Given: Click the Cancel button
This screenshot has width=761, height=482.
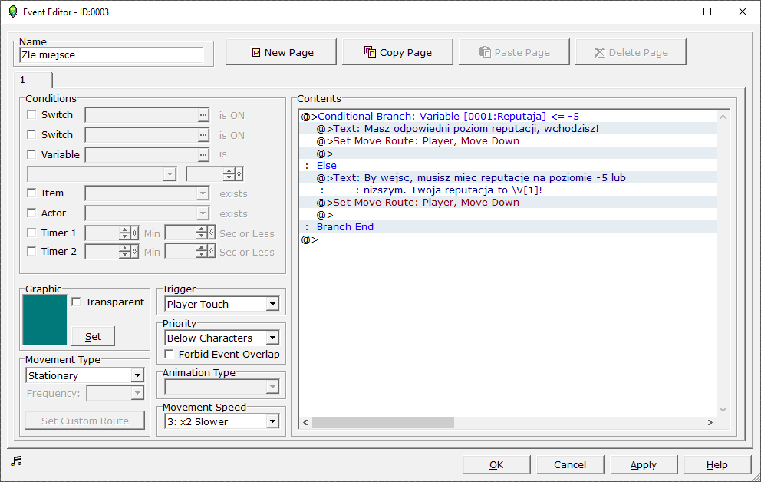Looking at the screenshot, I should click(570, 464).
